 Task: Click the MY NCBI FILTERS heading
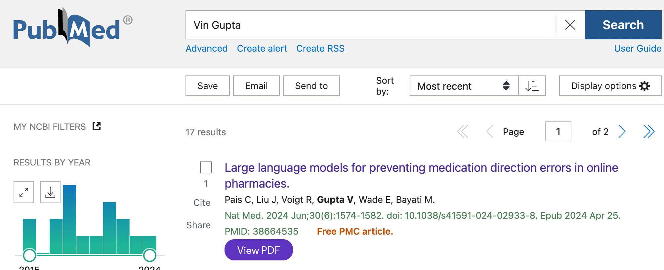tap(50, 126)
